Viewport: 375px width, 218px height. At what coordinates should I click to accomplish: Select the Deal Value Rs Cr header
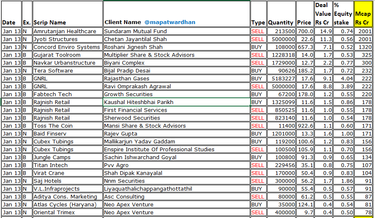323,14
